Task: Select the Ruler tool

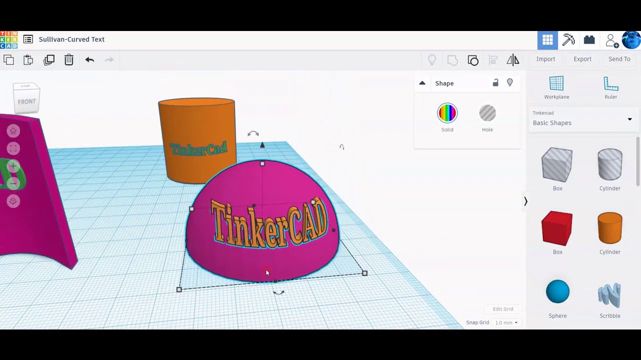Action: pos(610,87)
